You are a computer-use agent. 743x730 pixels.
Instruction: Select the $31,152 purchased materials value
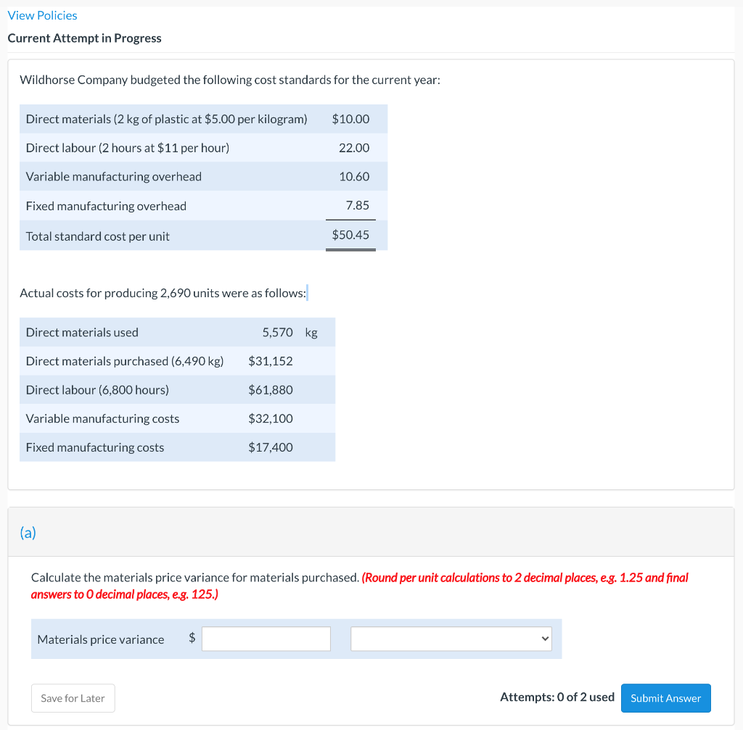(x=271, y=361)
